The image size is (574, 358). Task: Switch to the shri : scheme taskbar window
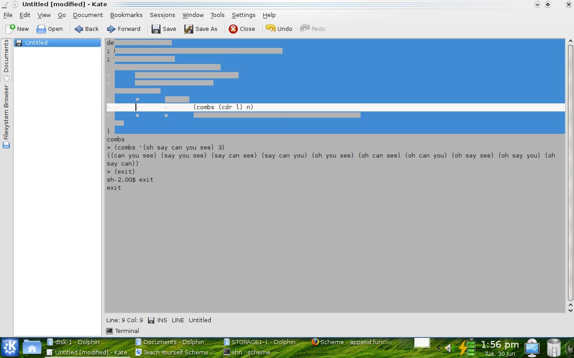247,352
